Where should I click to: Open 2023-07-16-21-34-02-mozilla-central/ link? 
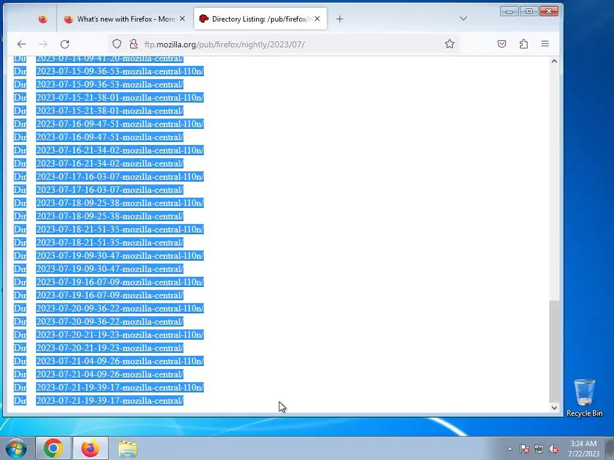tap(110, 164)
